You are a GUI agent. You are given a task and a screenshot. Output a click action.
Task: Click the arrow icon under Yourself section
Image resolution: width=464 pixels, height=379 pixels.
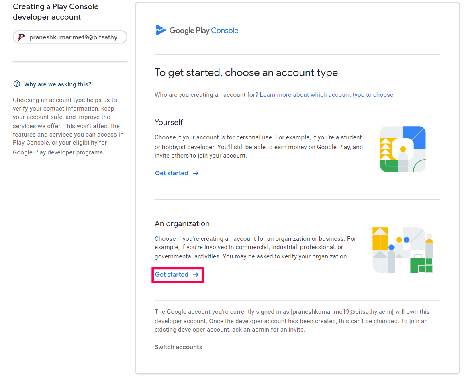point(196,173)
